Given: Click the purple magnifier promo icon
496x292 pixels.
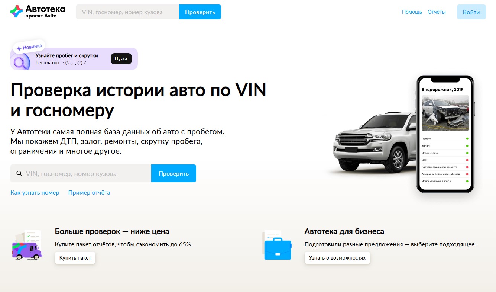Looking at the screenshot, I should 20,61.
